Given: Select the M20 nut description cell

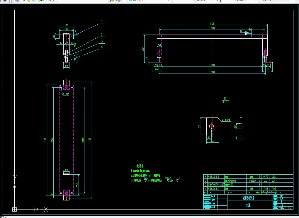Looking at the screenshot, I should [229, 185].
